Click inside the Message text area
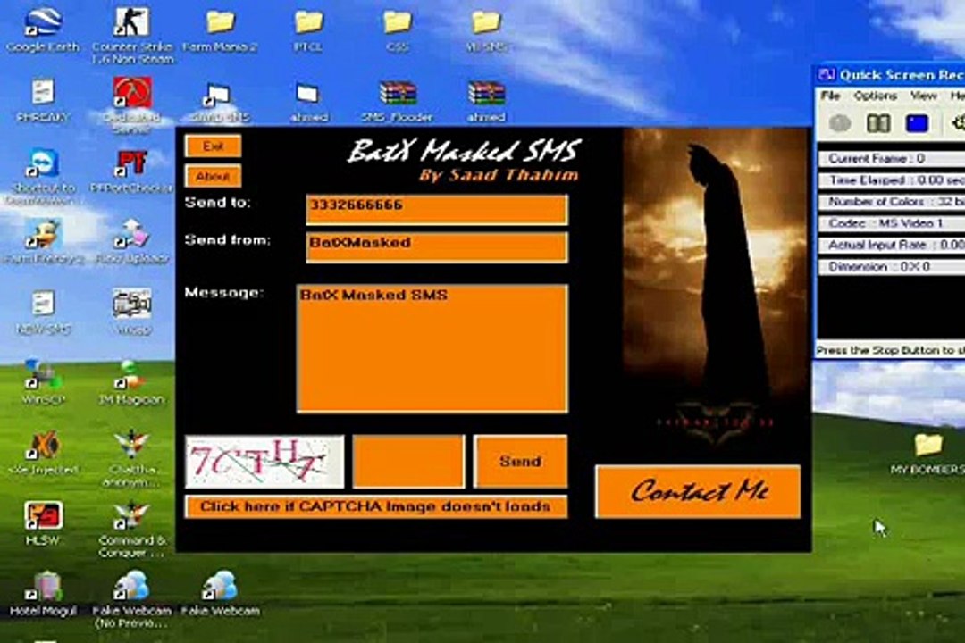This screenshot has width=965, height=643. point(432,348)
